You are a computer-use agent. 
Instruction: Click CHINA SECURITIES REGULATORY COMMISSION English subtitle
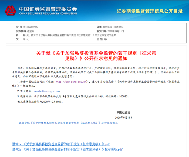click(48, 13)
